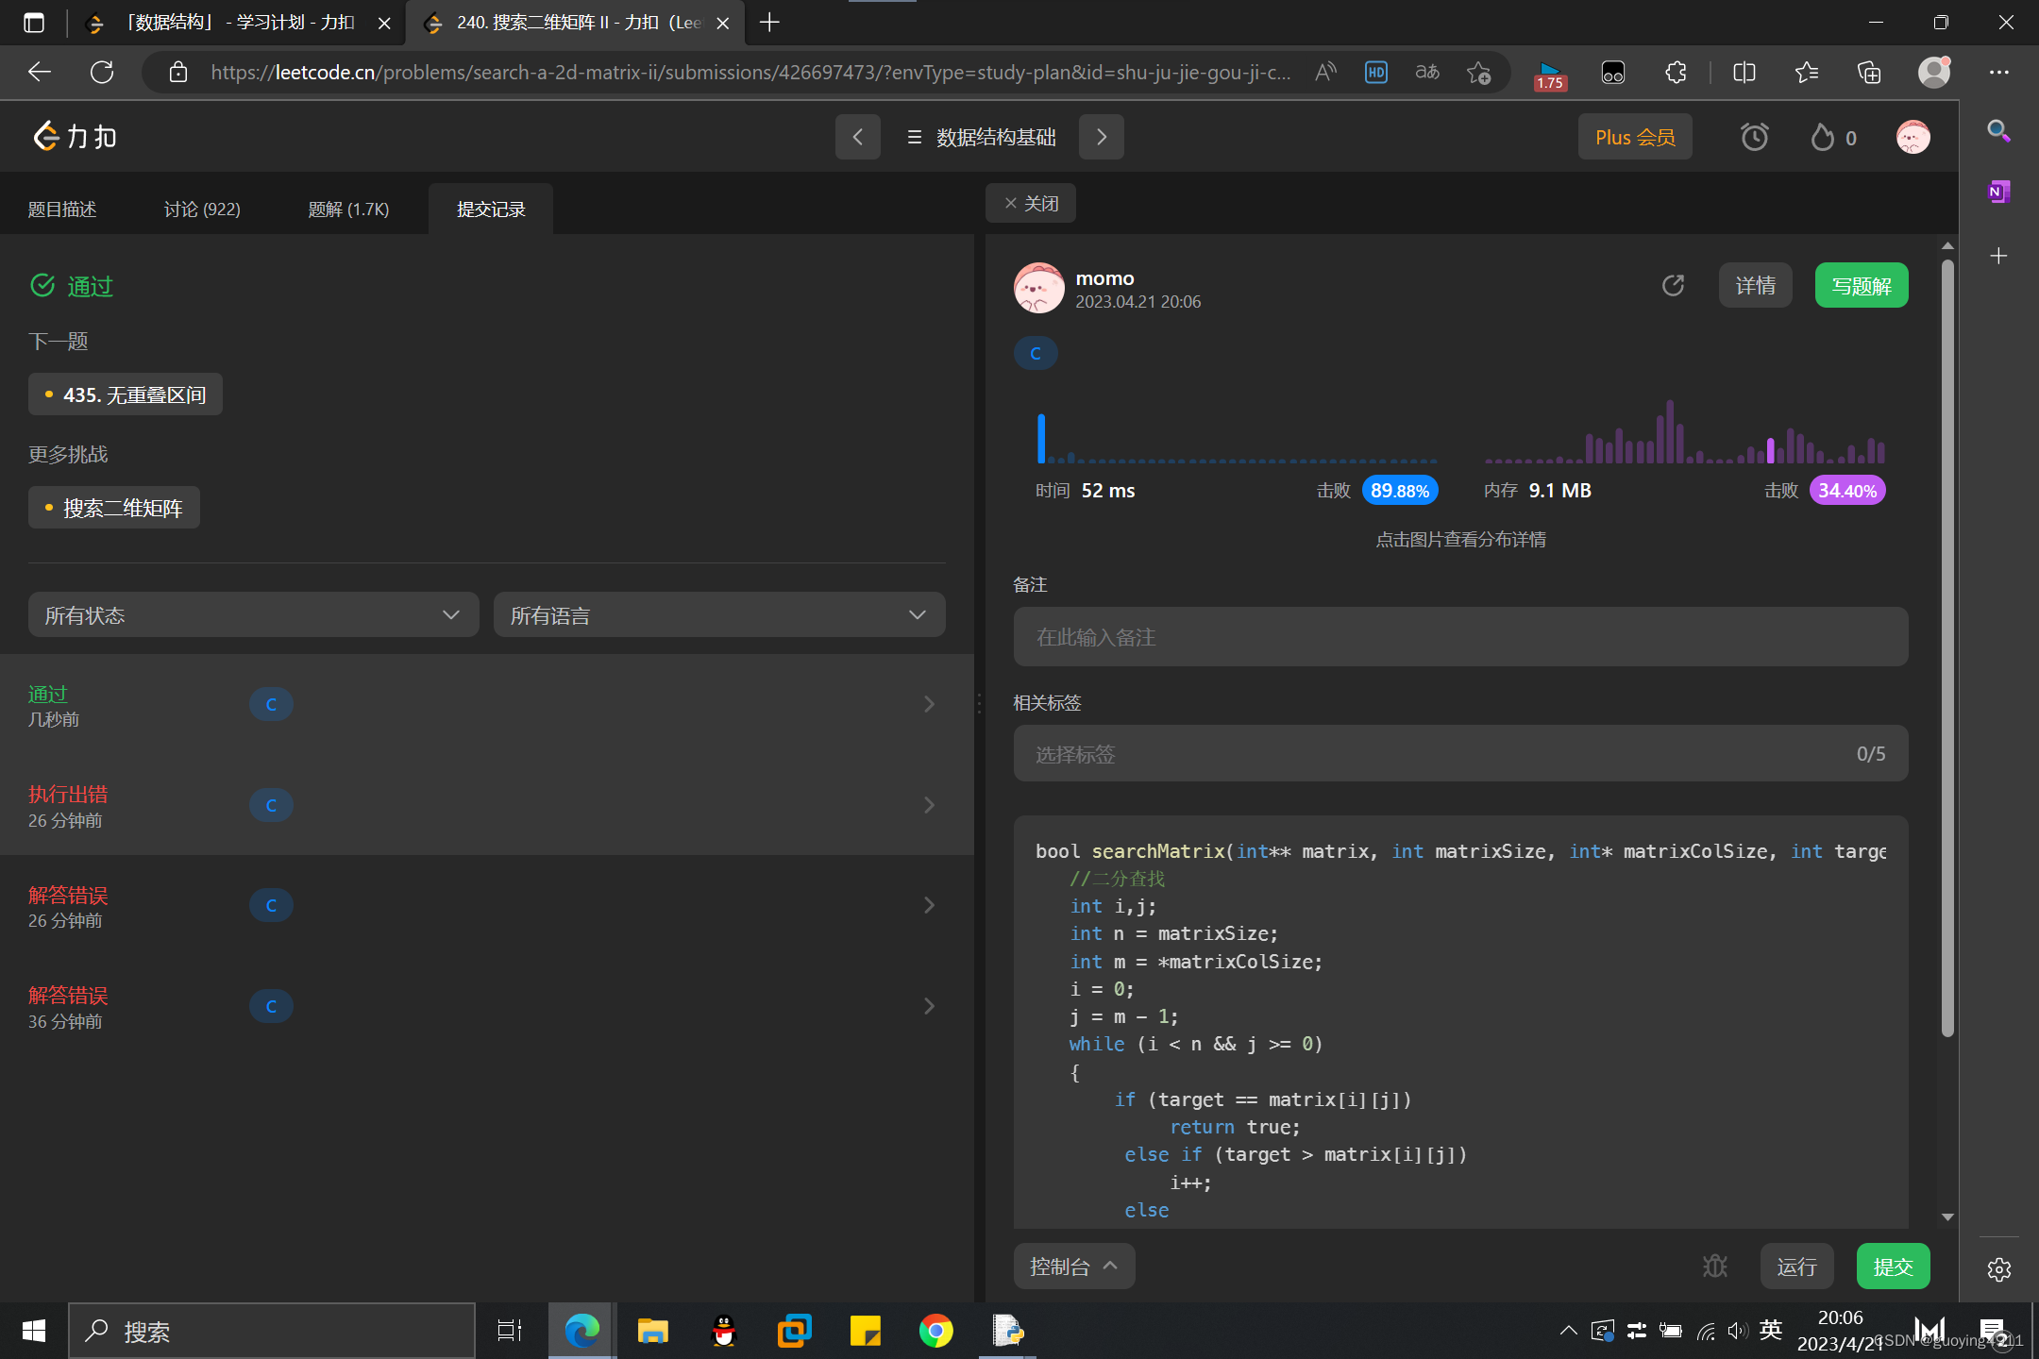The image size is (2039, 1359).
Task: Open sidebar settings gear icon
Action: click(1998, 1269)
